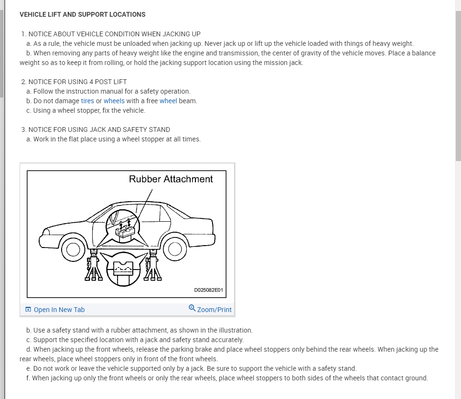Click the right vertical scrollbar thumb

point(458,86)
